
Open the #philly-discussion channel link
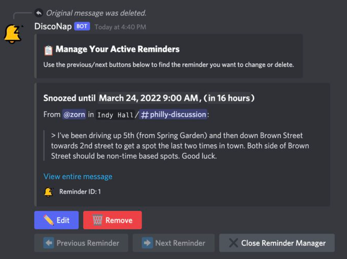click(x=173, y=115)
